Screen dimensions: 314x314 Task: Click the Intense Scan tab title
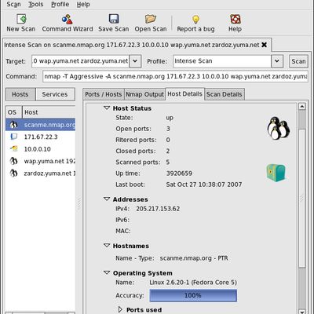point(132,45)
